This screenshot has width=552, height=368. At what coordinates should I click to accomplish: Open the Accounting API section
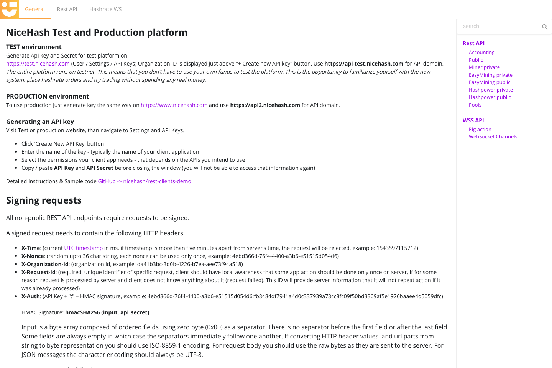click(x=481, y=52)
